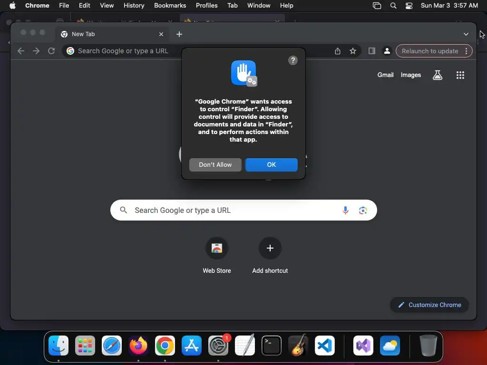Click the date and time in menu bar
487x365 pixels.
pos(449,5)
